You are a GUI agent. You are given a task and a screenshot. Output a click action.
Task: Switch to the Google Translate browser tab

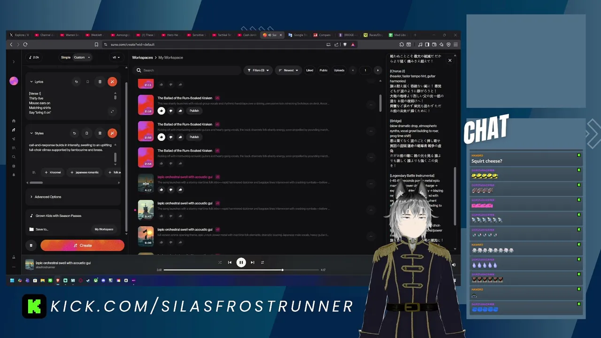point(298,35)
